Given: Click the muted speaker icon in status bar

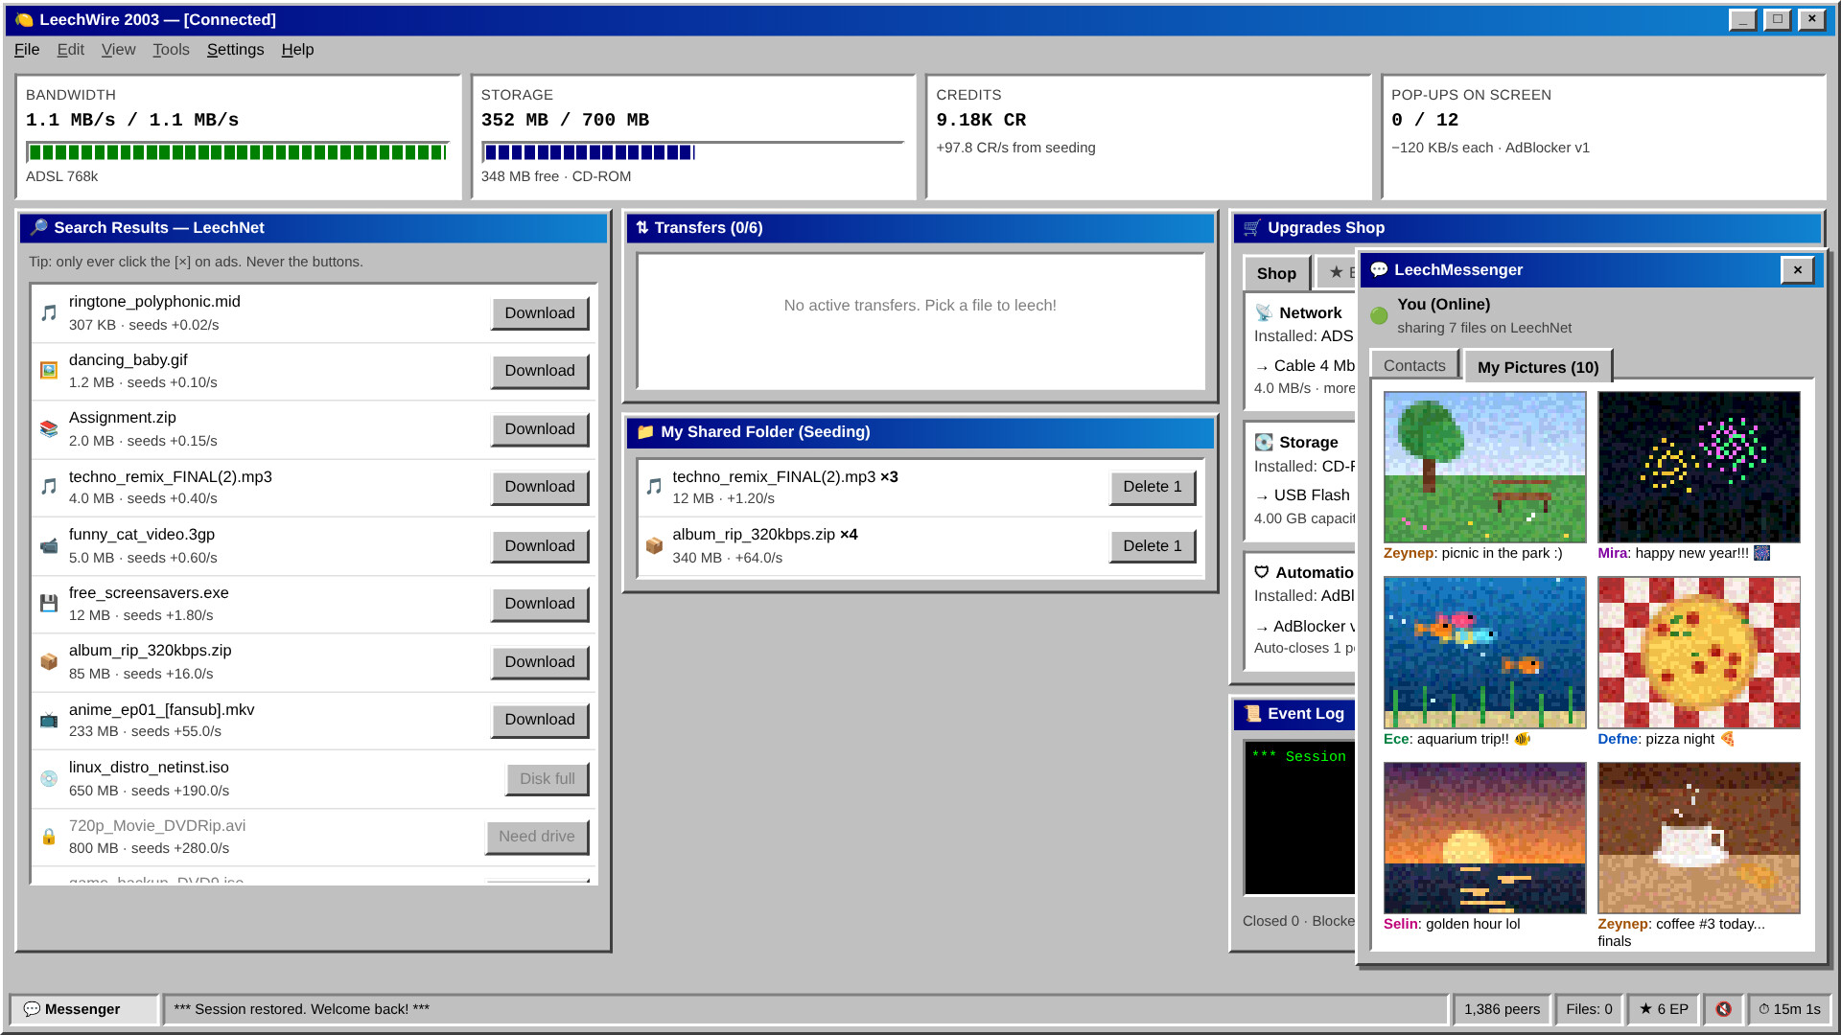Looking at the screenshot, I should pos(1723,1009).
